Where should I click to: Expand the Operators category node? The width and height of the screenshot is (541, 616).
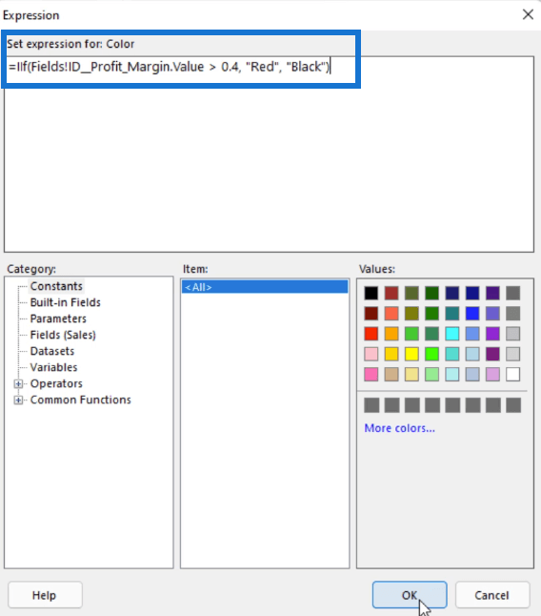(18, 384)
